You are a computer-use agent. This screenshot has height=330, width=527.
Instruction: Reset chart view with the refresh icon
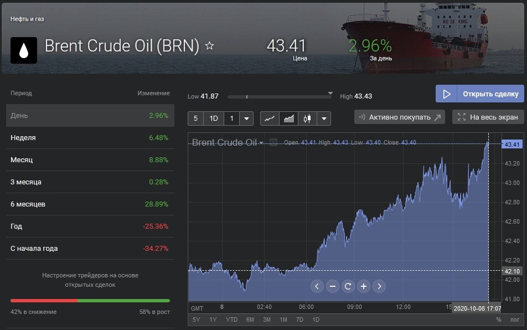pos(348,286)
